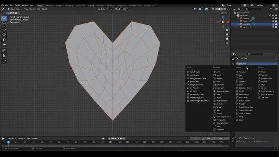
Task: Select the Move tool
Action: pyautogui.click(x=4, y=29)
